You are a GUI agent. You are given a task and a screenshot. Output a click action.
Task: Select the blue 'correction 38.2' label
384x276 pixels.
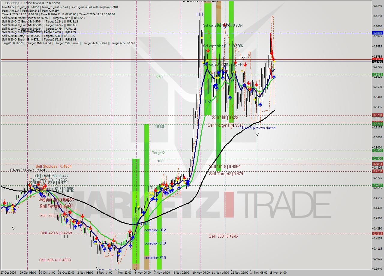click(x=155, y=230)
